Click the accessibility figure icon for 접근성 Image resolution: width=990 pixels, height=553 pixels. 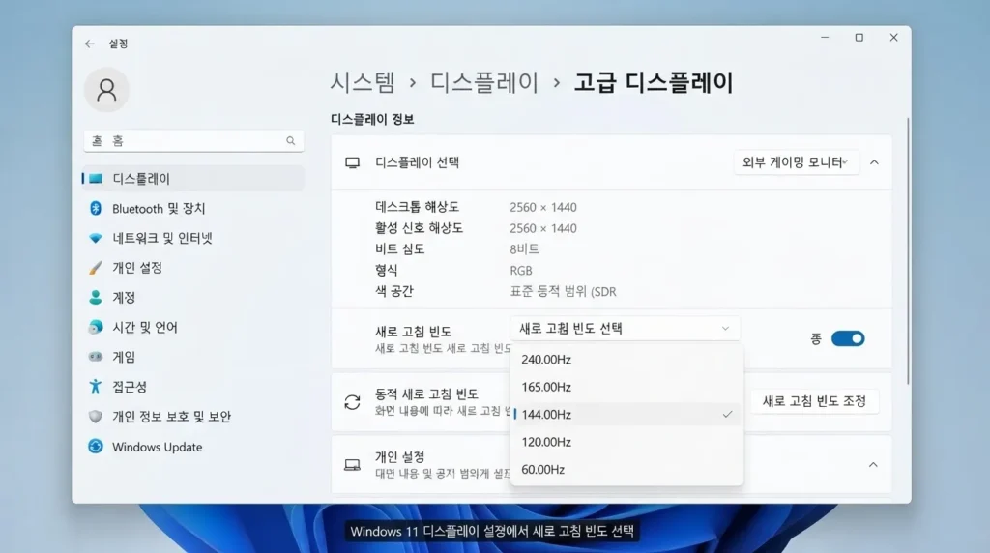click(96, 387)
